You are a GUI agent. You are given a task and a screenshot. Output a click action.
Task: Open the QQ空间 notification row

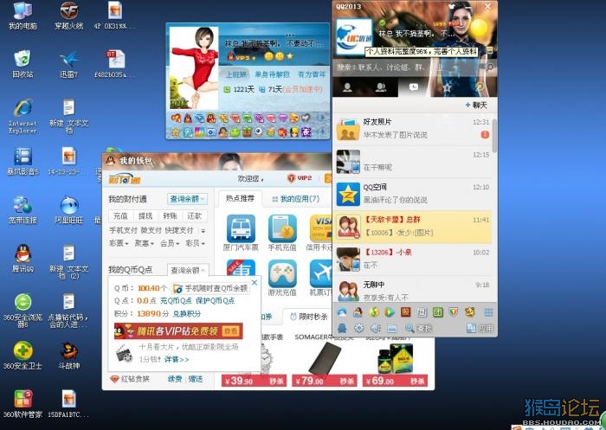(412, 194)
